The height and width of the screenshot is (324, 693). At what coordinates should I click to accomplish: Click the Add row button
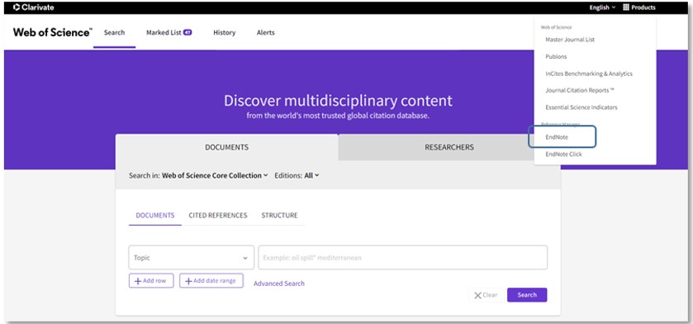pos(151,281)
